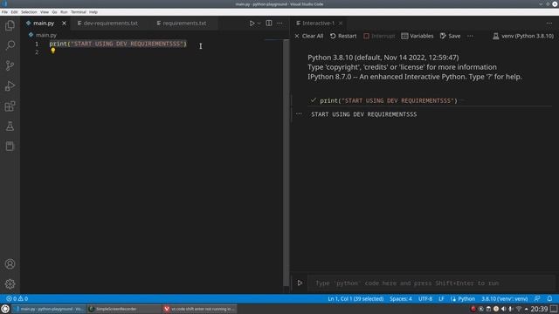The width and height of the screenshot is (559, 314).
Task: Switch to main.py tab
Action: tap(44, 24)
